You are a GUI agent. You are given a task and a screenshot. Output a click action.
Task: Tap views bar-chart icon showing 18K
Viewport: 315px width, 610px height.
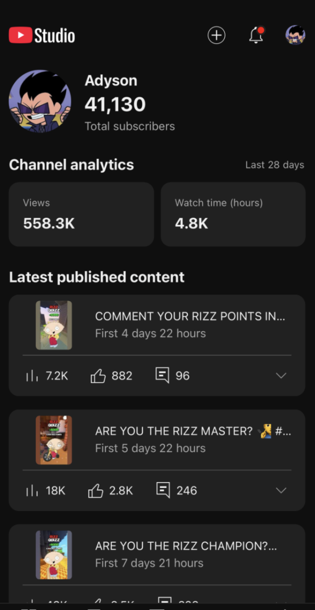point(31,491)
